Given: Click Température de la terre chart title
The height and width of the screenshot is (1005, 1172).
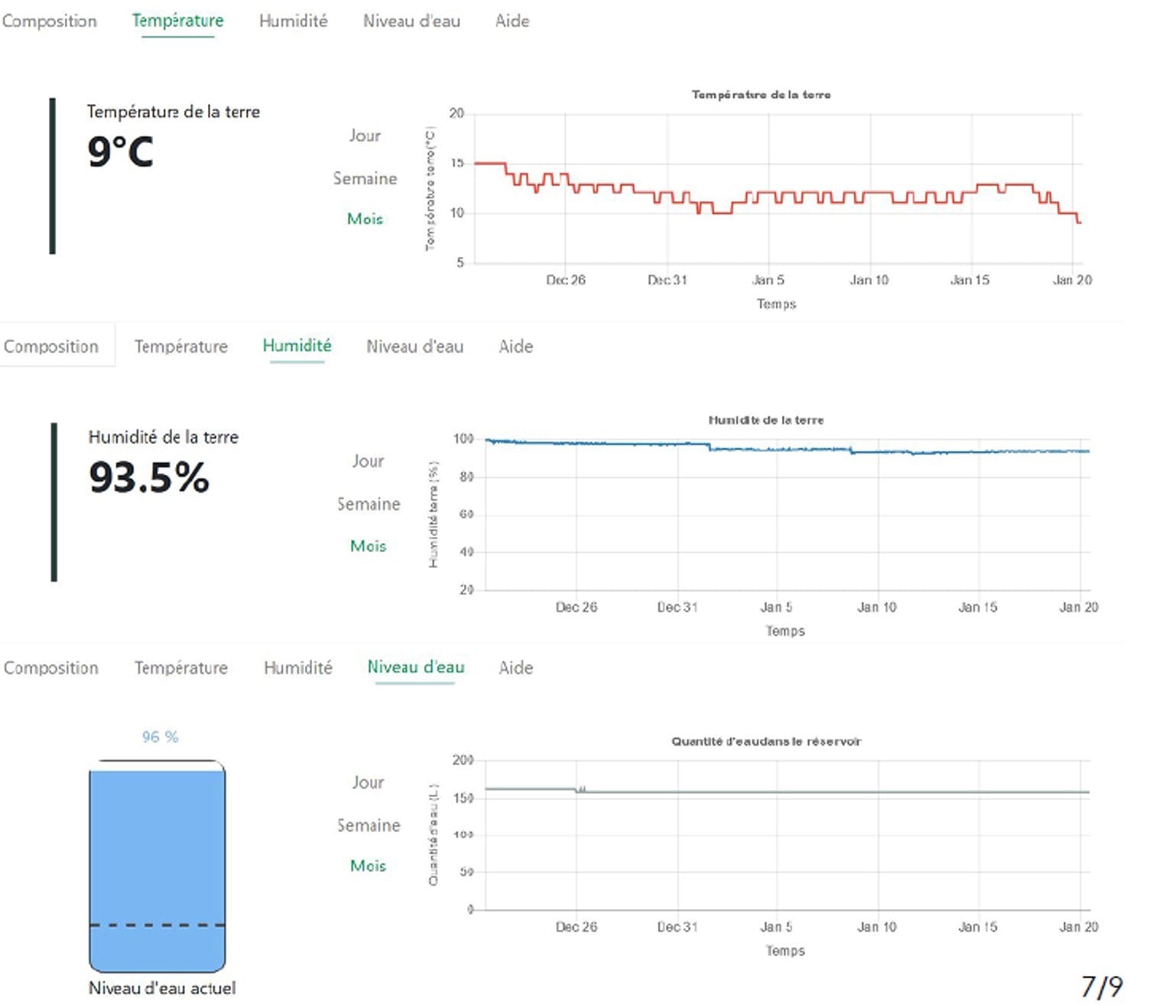Looking at the screenshot, I should 761,95.
